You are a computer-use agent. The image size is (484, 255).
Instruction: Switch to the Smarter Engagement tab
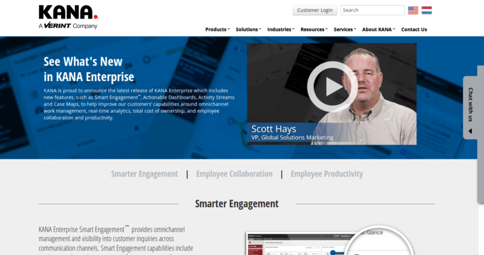click(x=145, y=174)
